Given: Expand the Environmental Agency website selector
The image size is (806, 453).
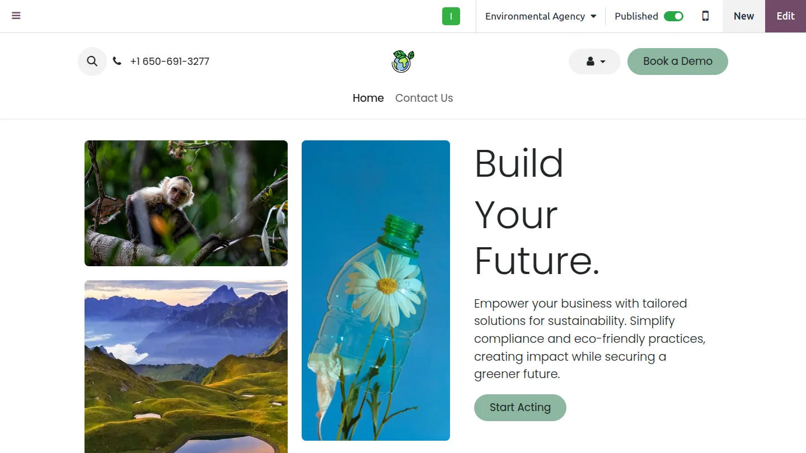Looking at the screenshot, I should tap(541, 16).
